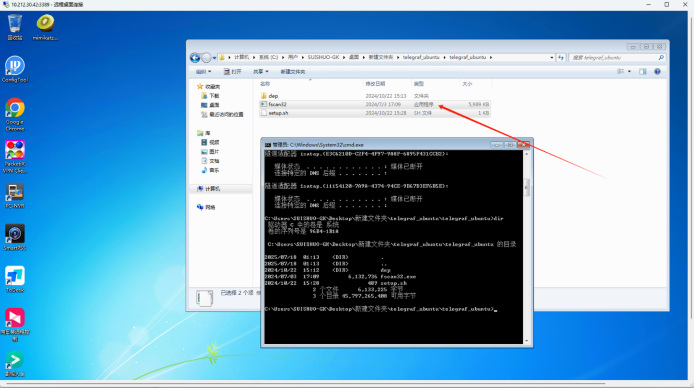Expand the 组织 dropdown menu

[x=203, y=71]
